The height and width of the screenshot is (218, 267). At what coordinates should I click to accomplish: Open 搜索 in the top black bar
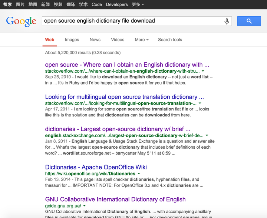[x=7, y=4]
